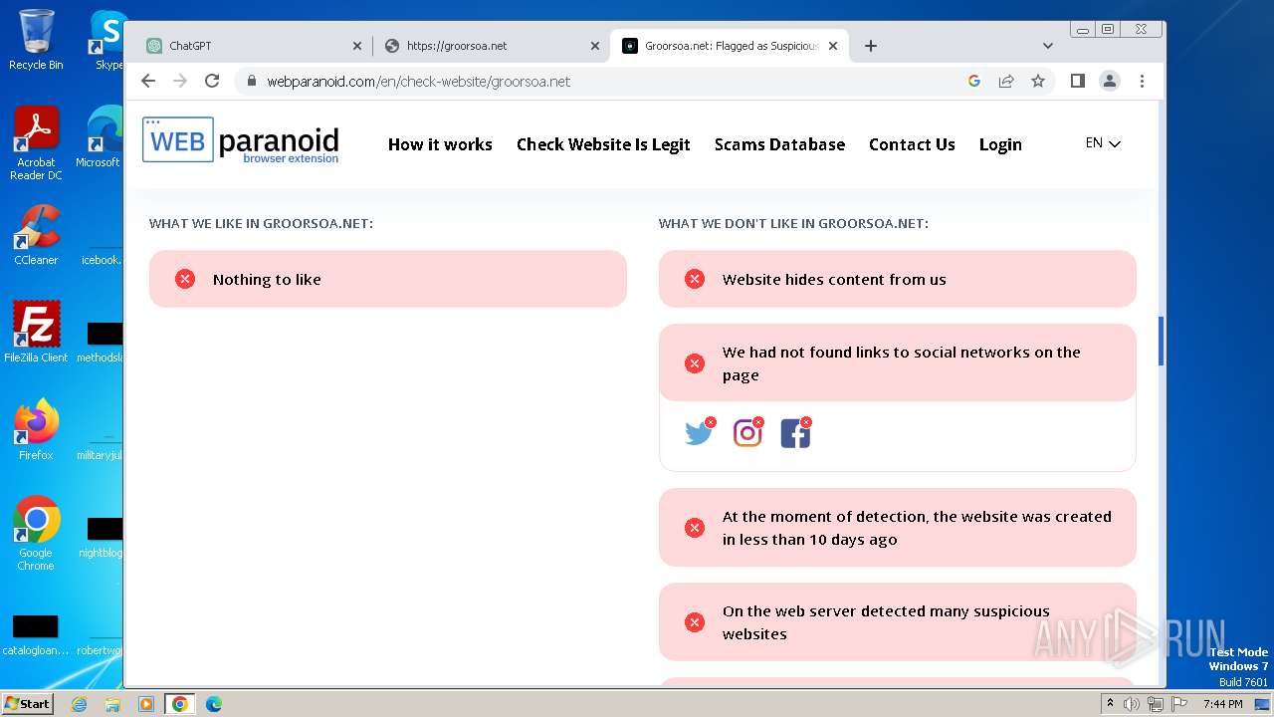Open the Chrome side panel

(x=1078, y=81)
